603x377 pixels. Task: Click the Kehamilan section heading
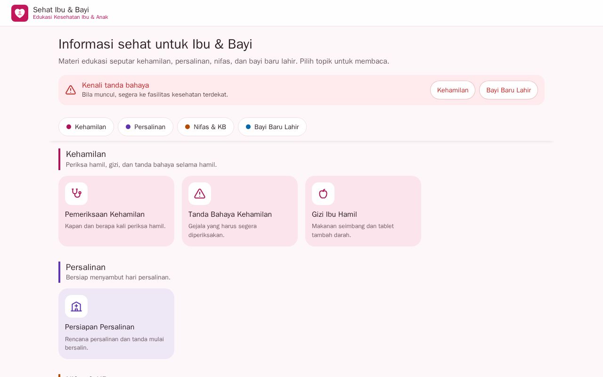[86, 154]
